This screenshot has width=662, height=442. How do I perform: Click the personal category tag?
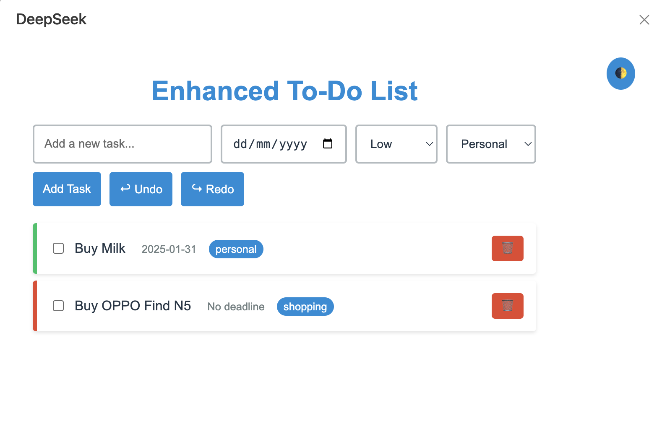(x=236, y=249)
